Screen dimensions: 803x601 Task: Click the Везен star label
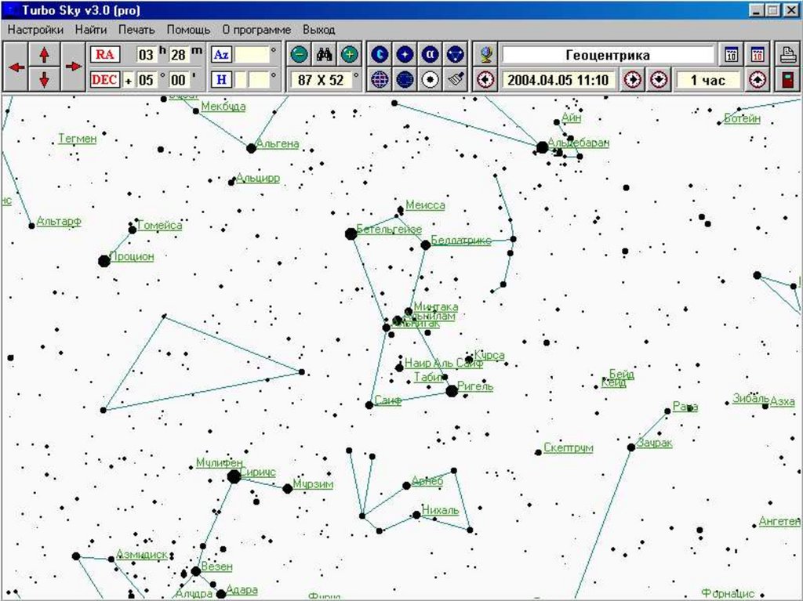click(217, 567)
